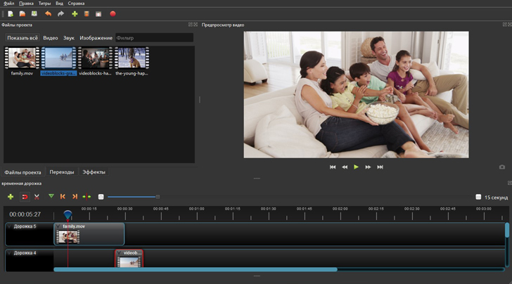Click the green Add Track plus icon
512x284 pixels.
coord(10,197)
